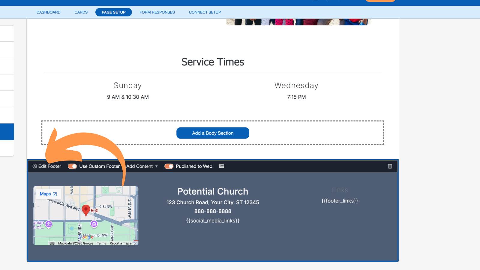Click the Add a Body Section button
The width and height of the screenshot is (480, 270).
point(213,133)
